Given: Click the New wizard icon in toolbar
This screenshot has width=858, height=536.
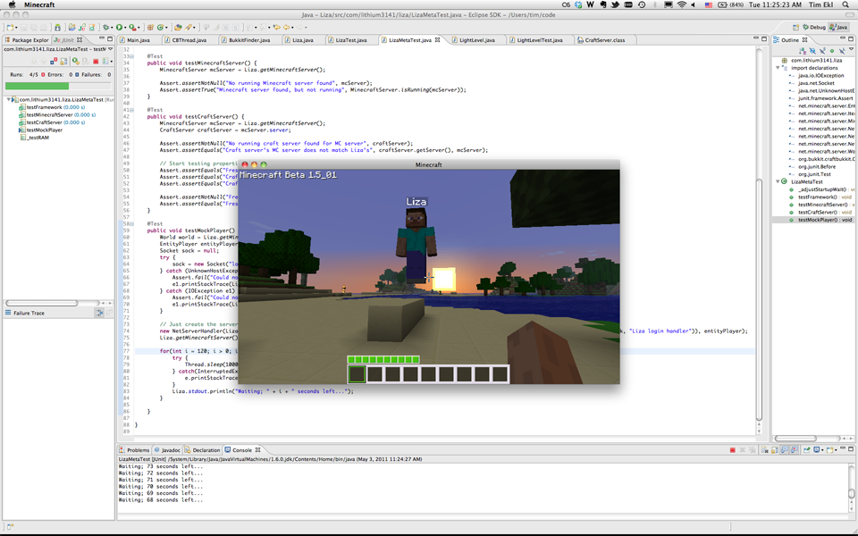Looking at the screenshot, I should click(11, 28).
